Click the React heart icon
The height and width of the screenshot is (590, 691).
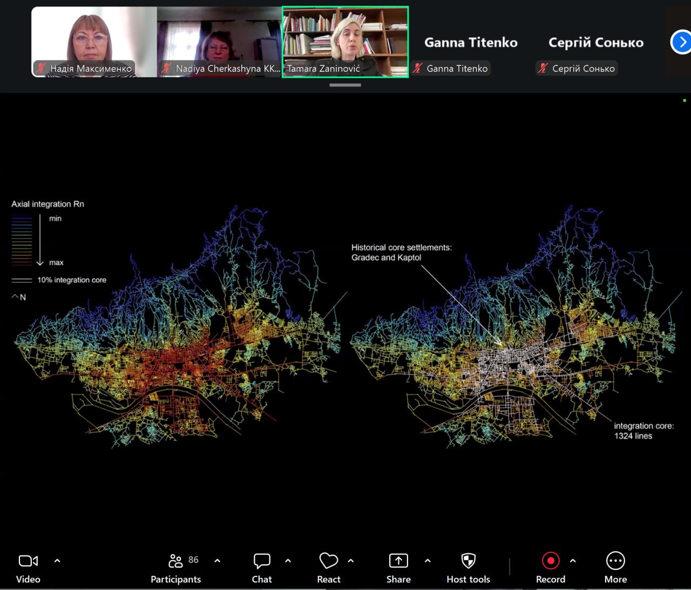328,561
